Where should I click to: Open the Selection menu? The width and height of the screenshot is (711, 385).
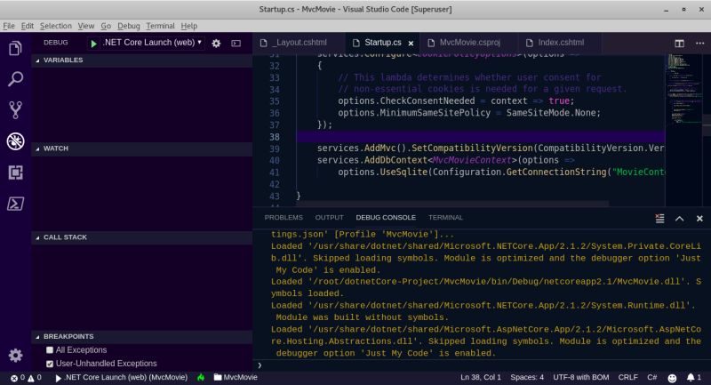point(56,26)
